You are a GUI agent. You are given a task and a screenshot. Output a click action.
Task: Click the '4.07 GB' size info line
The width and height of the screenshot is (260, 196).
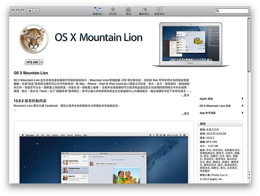(209, 146)
